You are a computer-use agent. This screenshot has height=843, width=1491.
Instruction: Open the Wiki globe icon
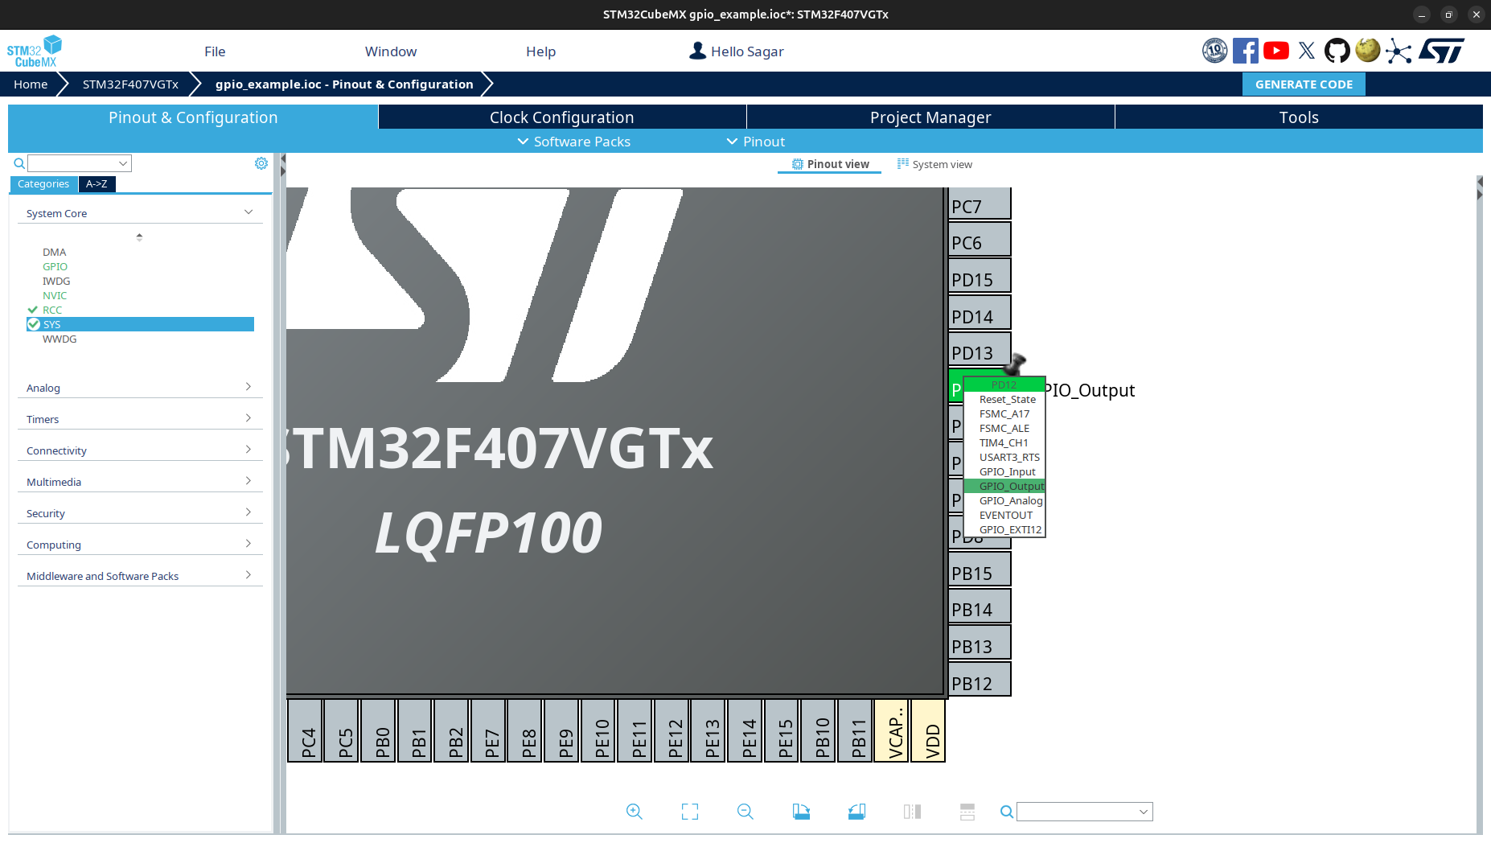[1368, 50]
